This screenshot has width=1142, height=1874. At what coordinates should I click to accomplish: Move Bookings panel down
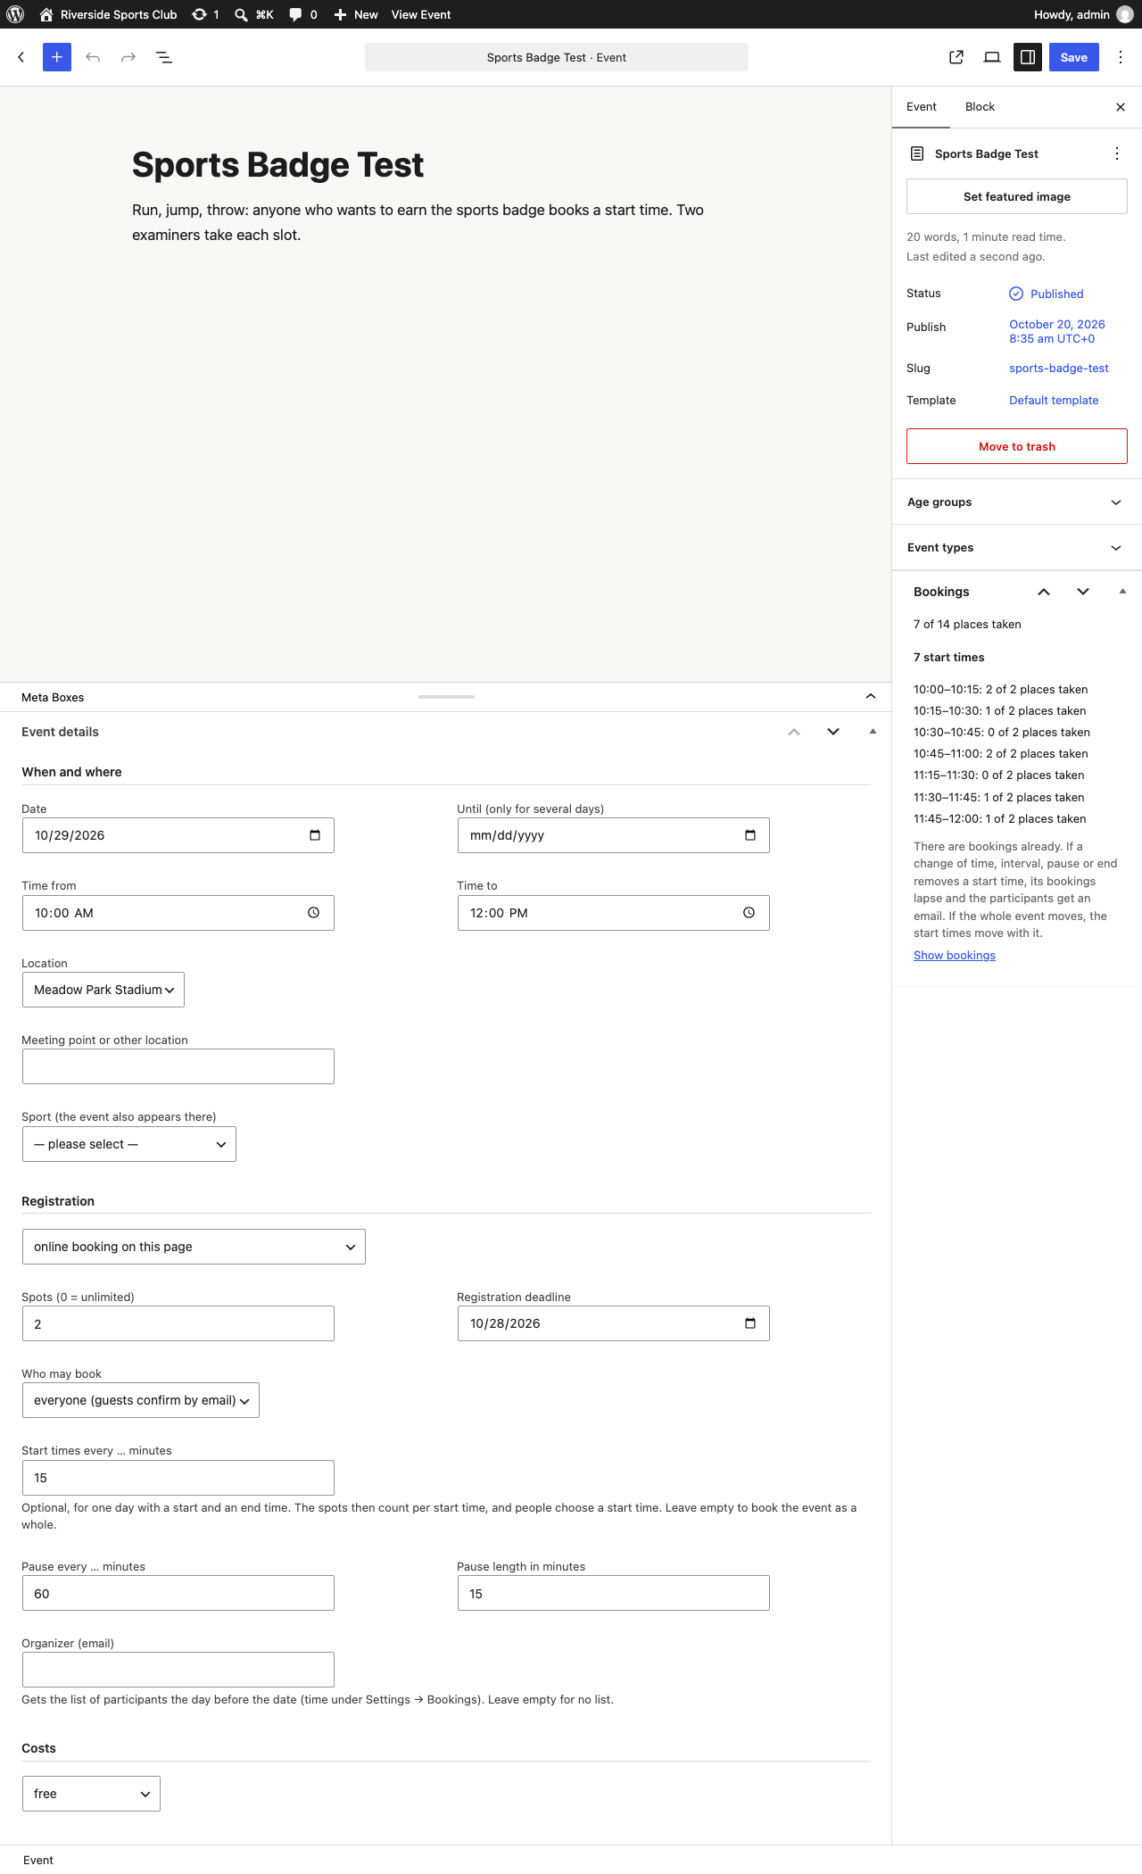point(1083,592)
